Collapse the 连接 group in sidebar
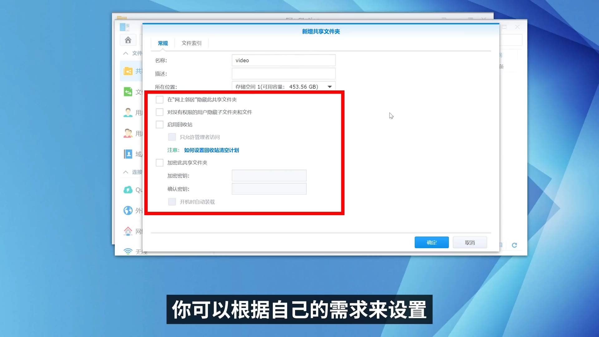 [x=126, y=172]
